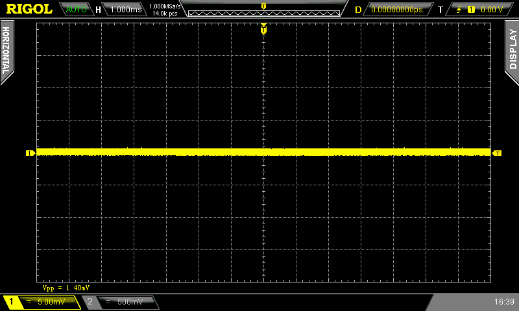519x311 pixels.
Task: Click the 0.00000000ps delay value
Action: (x=397, y=10)
